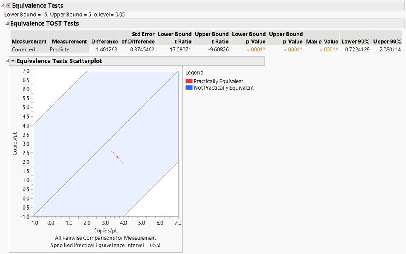Click the Practically Equivalent red swatch
Viewport: 406px width, 254px height.
[189, 81]
